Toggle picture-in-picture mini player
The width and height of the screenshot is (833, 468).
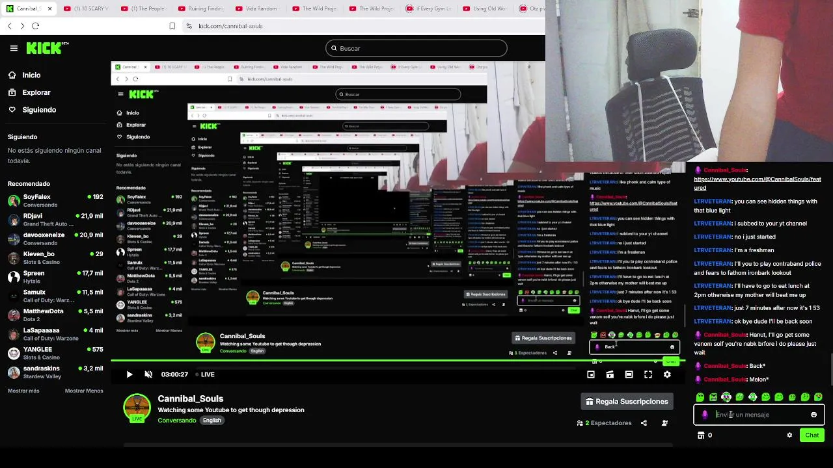point(591,374)
